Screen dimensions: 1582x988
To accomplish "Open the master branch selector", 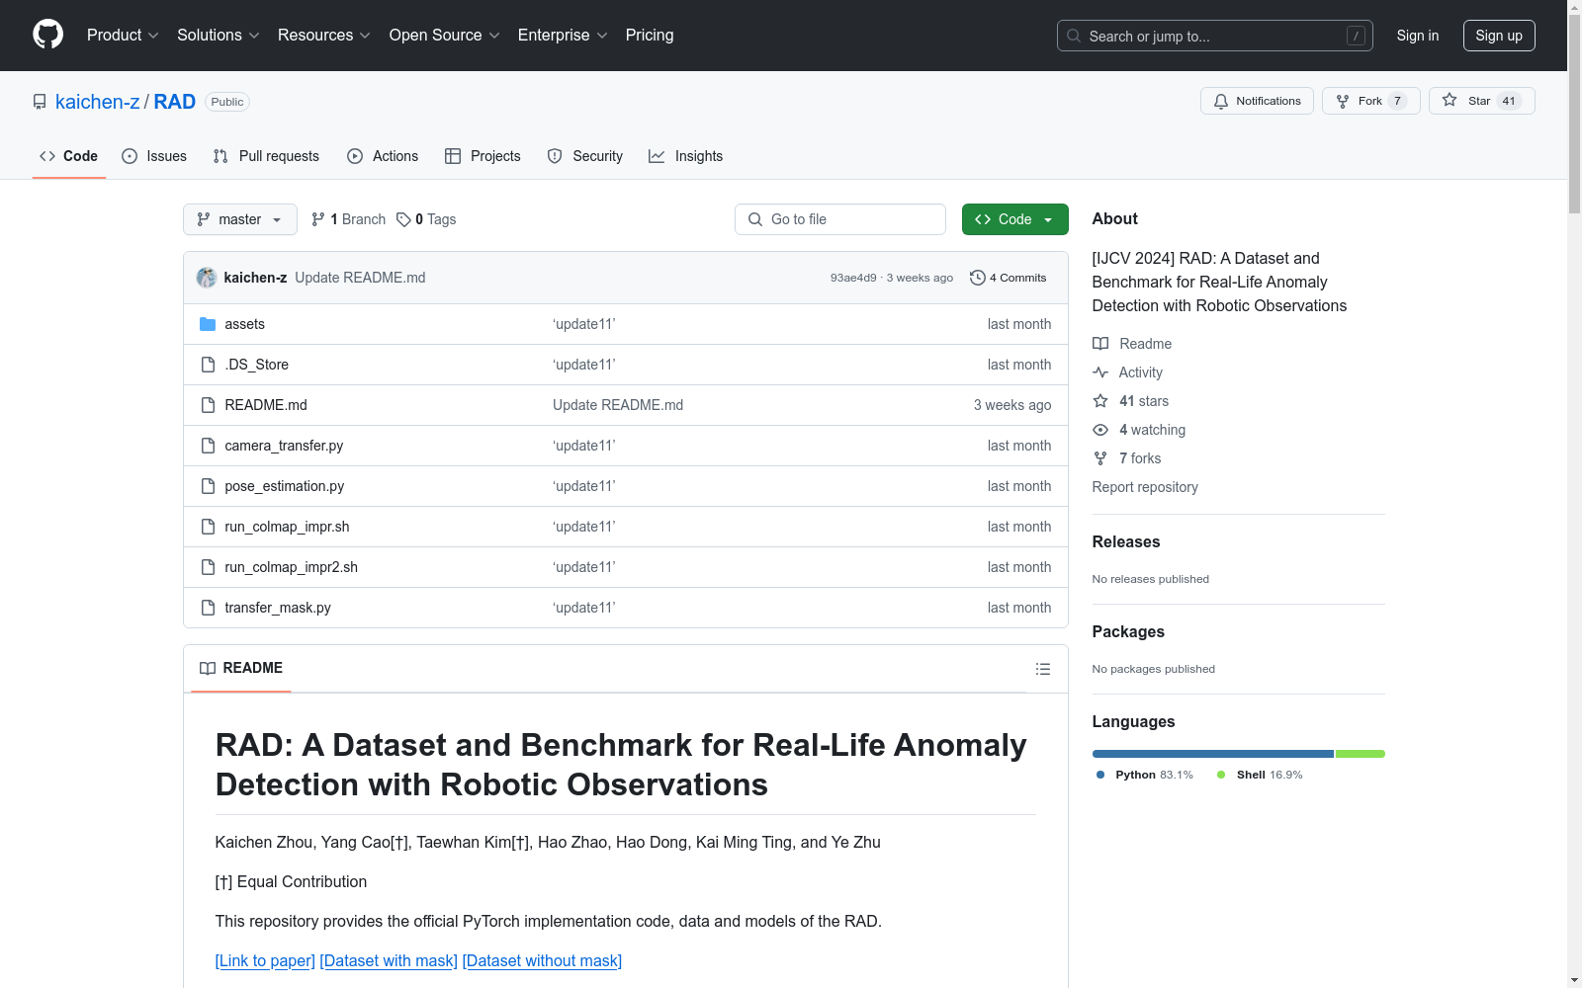I will tap(240, 219).
